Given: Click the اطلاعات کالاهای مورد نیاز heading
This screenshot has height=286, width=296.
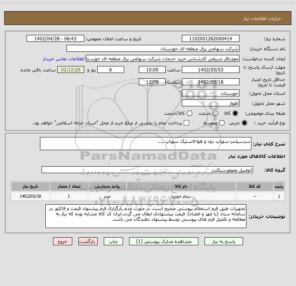Looking at the screenshot, I should (x=257, y=156).
